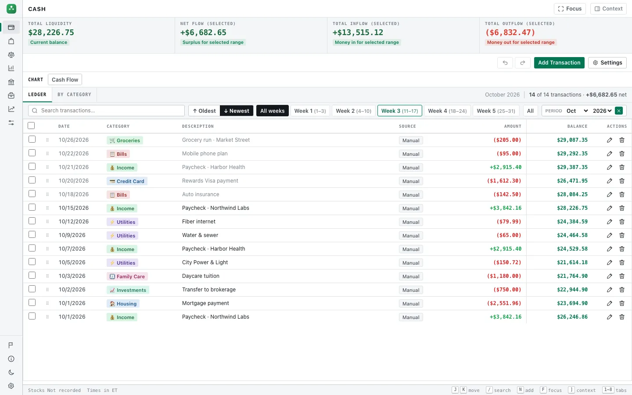632x395 pixels.
Task: Edit the Fiber internet transaction
Action: [610, 222]
